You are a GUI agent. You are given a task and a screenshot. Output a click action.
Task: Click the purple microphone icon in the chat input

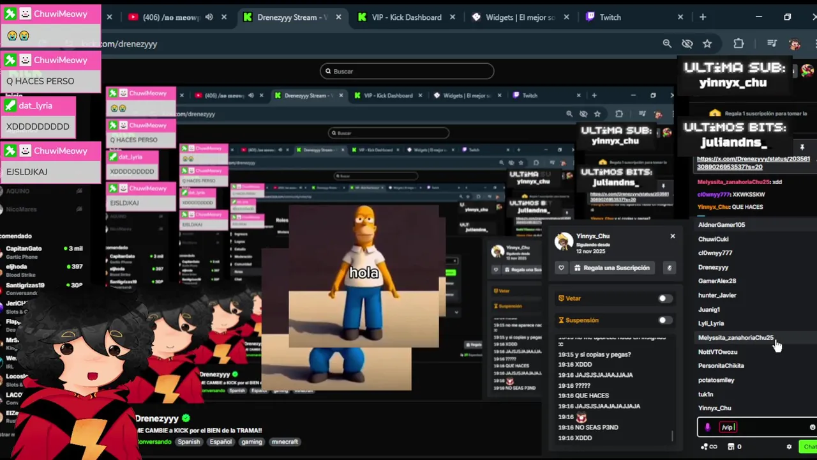(x=707, y=427)
